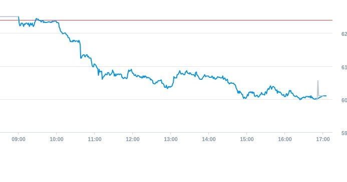This screenshot has width=347, height=182.
Task: Select the 10:00 label on the time axis
Action: pyautogui.click(x=57, y=139)
